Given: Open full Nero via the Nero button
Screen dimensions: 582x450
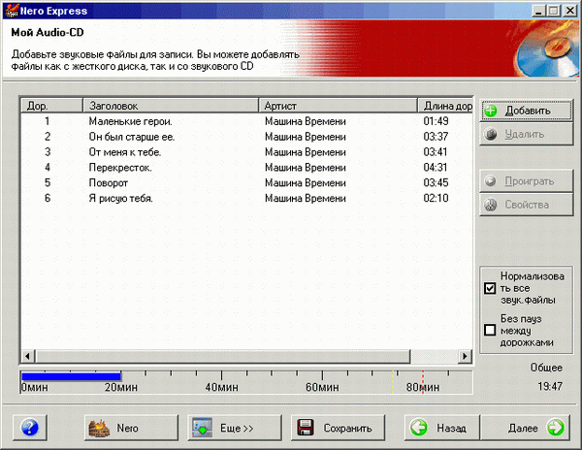Looking at the screenshot, I should coord(131,428).
